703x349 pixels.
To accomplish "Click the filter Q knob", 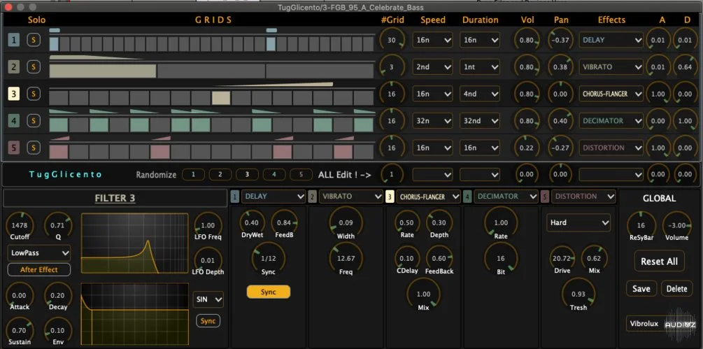I will click(58, 225).
